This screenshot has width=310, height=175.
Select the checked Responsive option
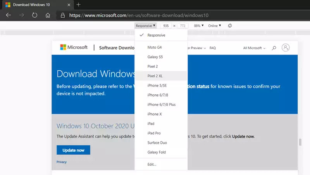(x=161, y=35)
